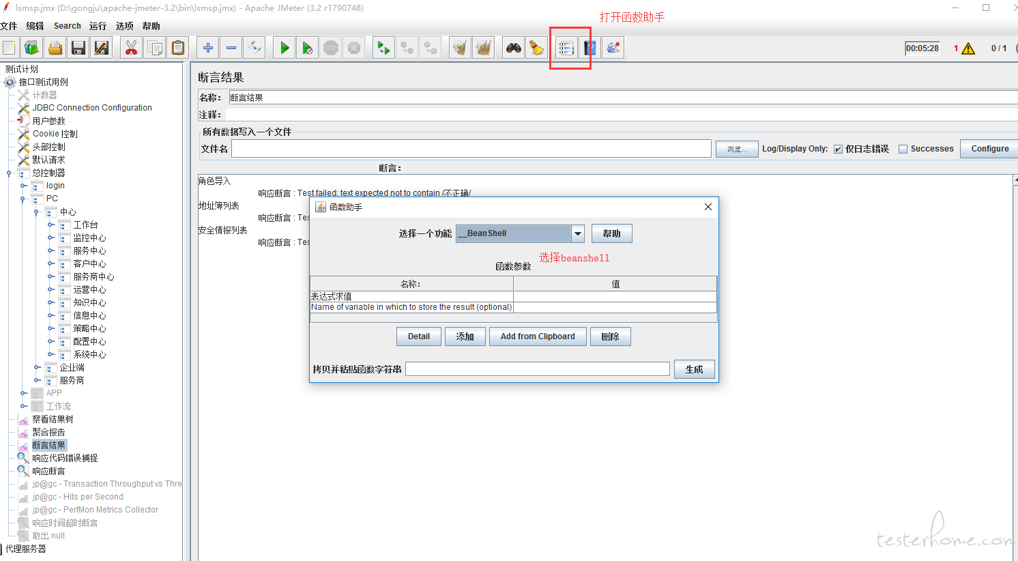The width and height of the screenshot is (1018, 561).
Task: Select JDBC Connection Configuration tree item
Action: point(92,108)
